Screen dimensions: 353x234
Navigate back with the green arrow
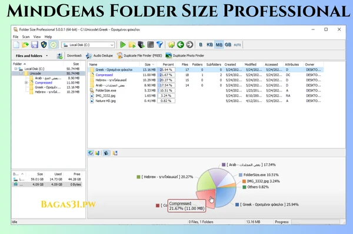(181, 45)
